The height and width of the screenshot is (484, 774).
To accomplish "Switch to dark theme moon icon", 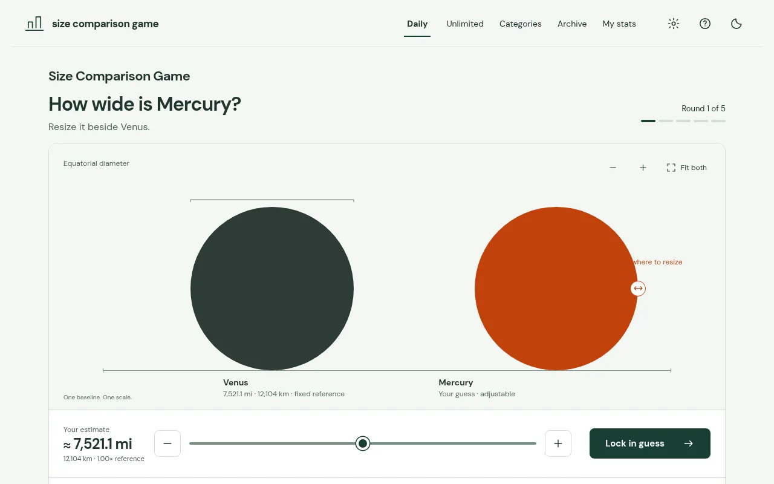I will (737, 24).
